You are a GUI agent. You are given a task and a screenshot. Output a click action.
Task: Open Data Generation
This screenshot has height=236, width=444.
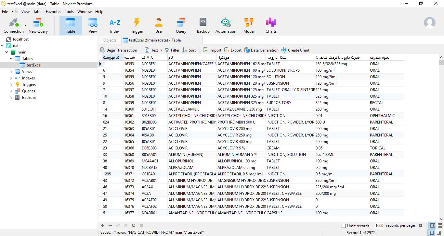[x=261, y=50]
